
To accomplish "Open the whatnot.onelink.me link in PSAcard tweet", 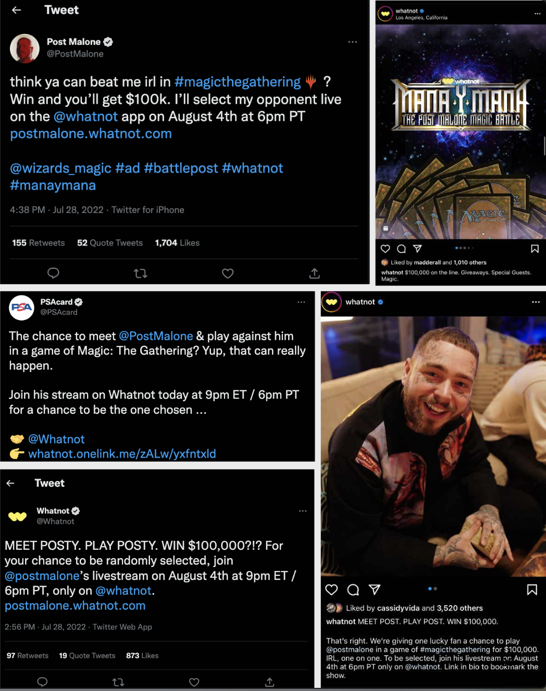I will coord(122,453).
